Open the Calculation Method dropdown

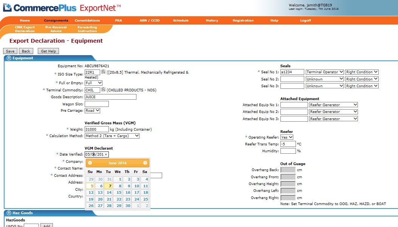112,136
